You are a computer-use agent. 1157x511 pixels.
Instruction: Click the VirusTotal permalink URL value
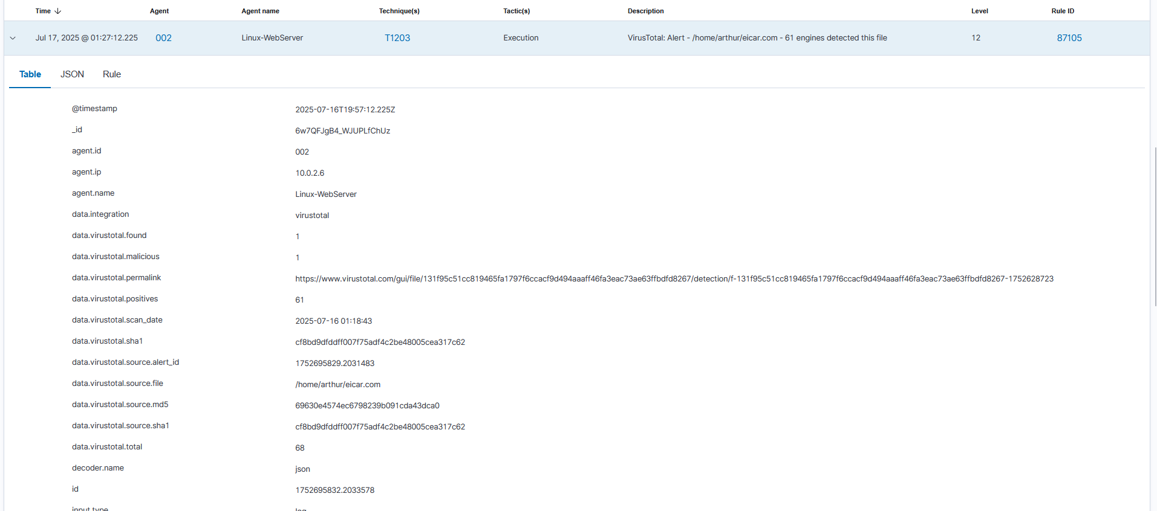(674, 279)
